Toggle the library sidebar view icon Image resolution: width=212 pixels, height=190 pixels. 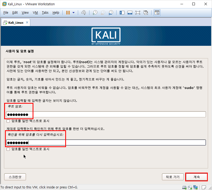(122, 13)
